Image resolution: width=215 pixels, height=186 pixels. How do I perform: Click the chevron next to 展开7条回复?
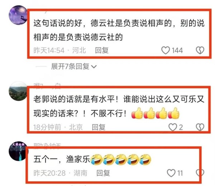[x=94, y=67]
